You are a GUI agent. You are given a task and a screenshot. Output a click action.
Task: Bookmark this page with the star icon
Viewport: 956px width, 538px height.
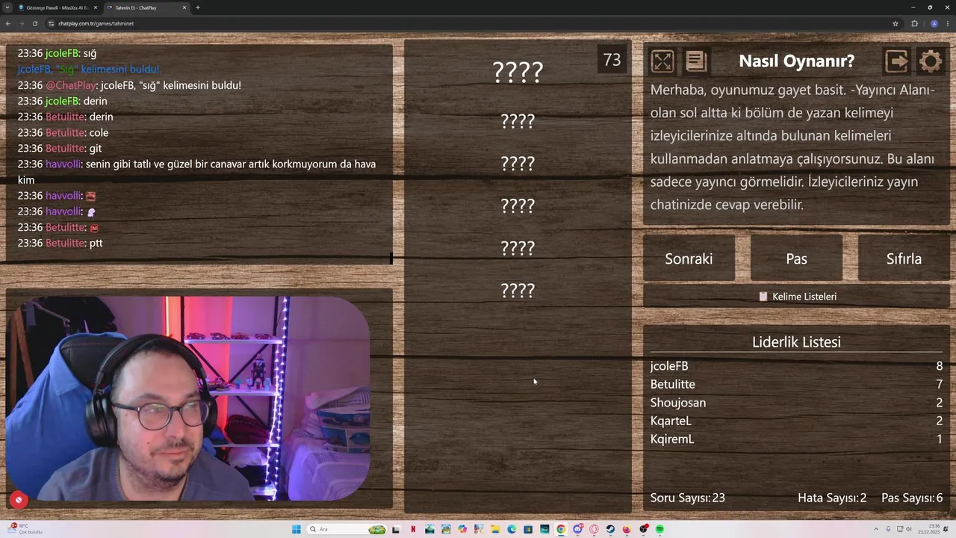896,23
